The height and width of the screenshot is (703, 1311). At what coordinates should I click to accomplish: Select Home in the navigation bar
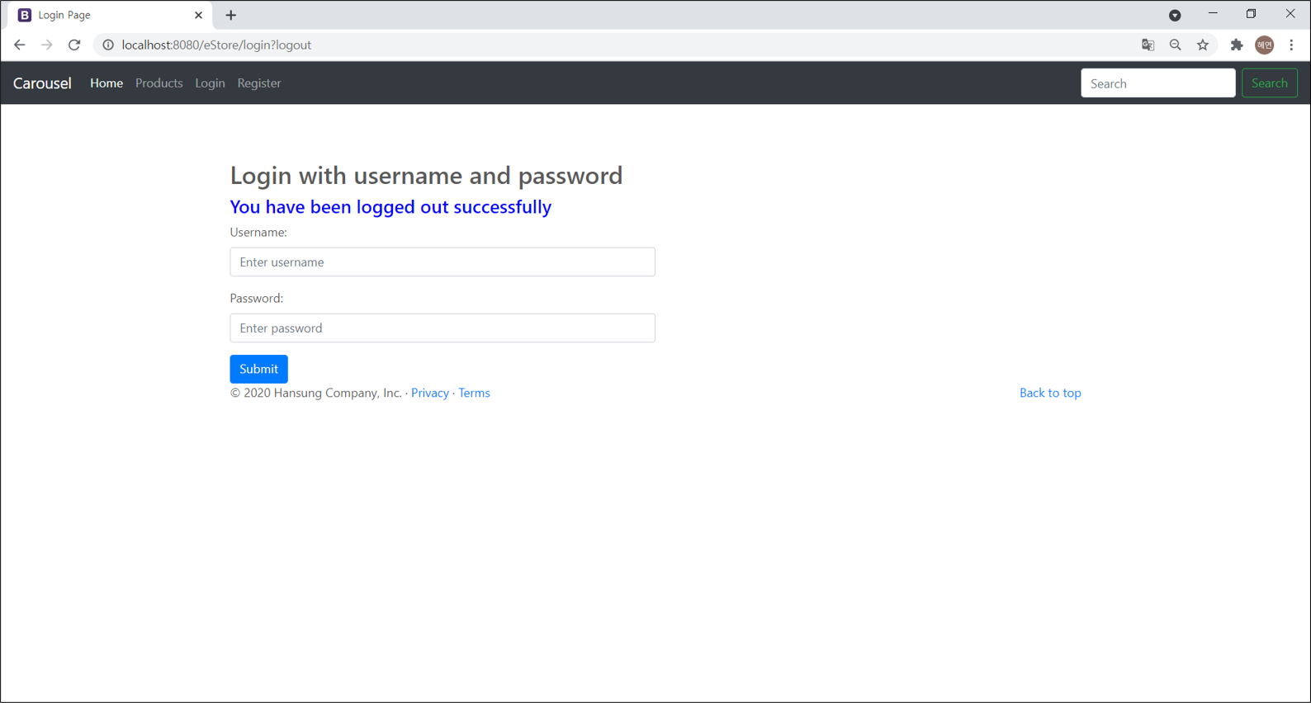[x=106, y=83]
